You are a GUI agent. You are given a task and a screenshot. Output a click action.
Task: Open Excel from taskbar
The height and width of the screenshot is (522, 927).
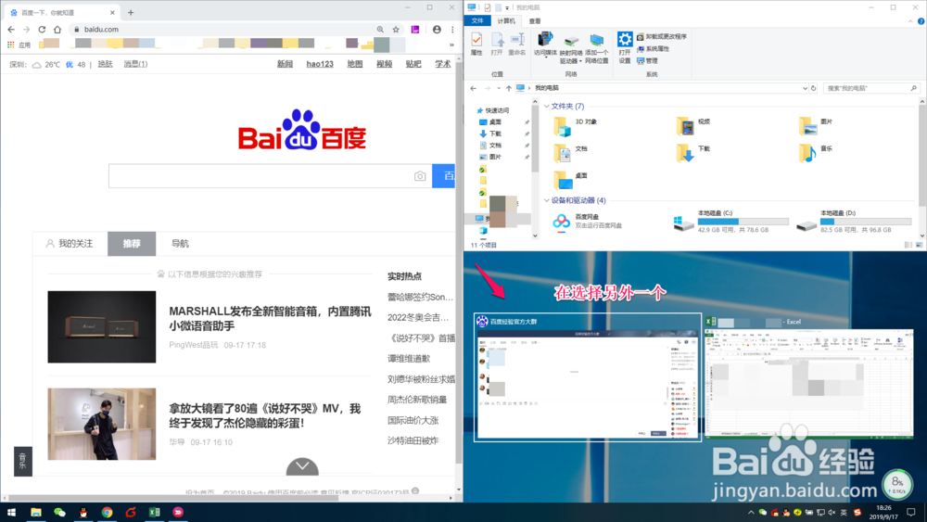[x=154, y=513]
